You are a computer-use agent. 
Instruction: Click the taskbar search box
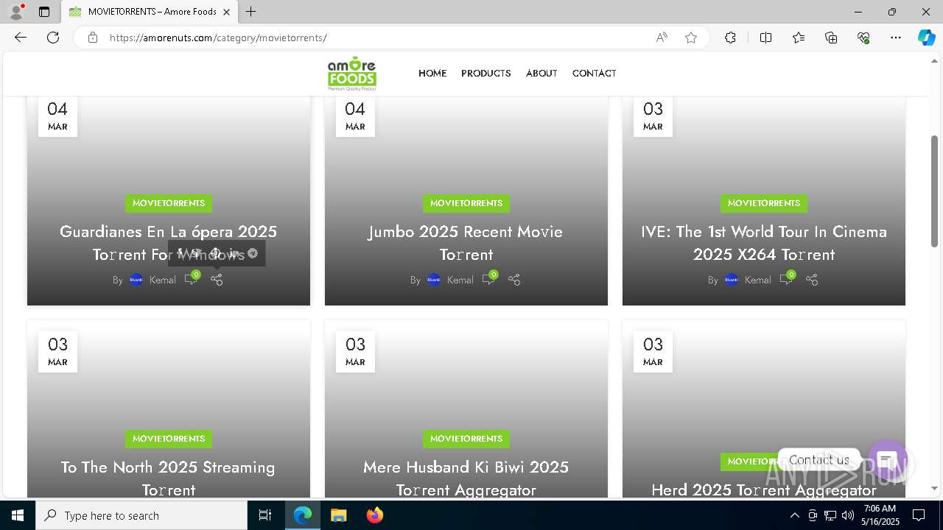coord(141,515)
